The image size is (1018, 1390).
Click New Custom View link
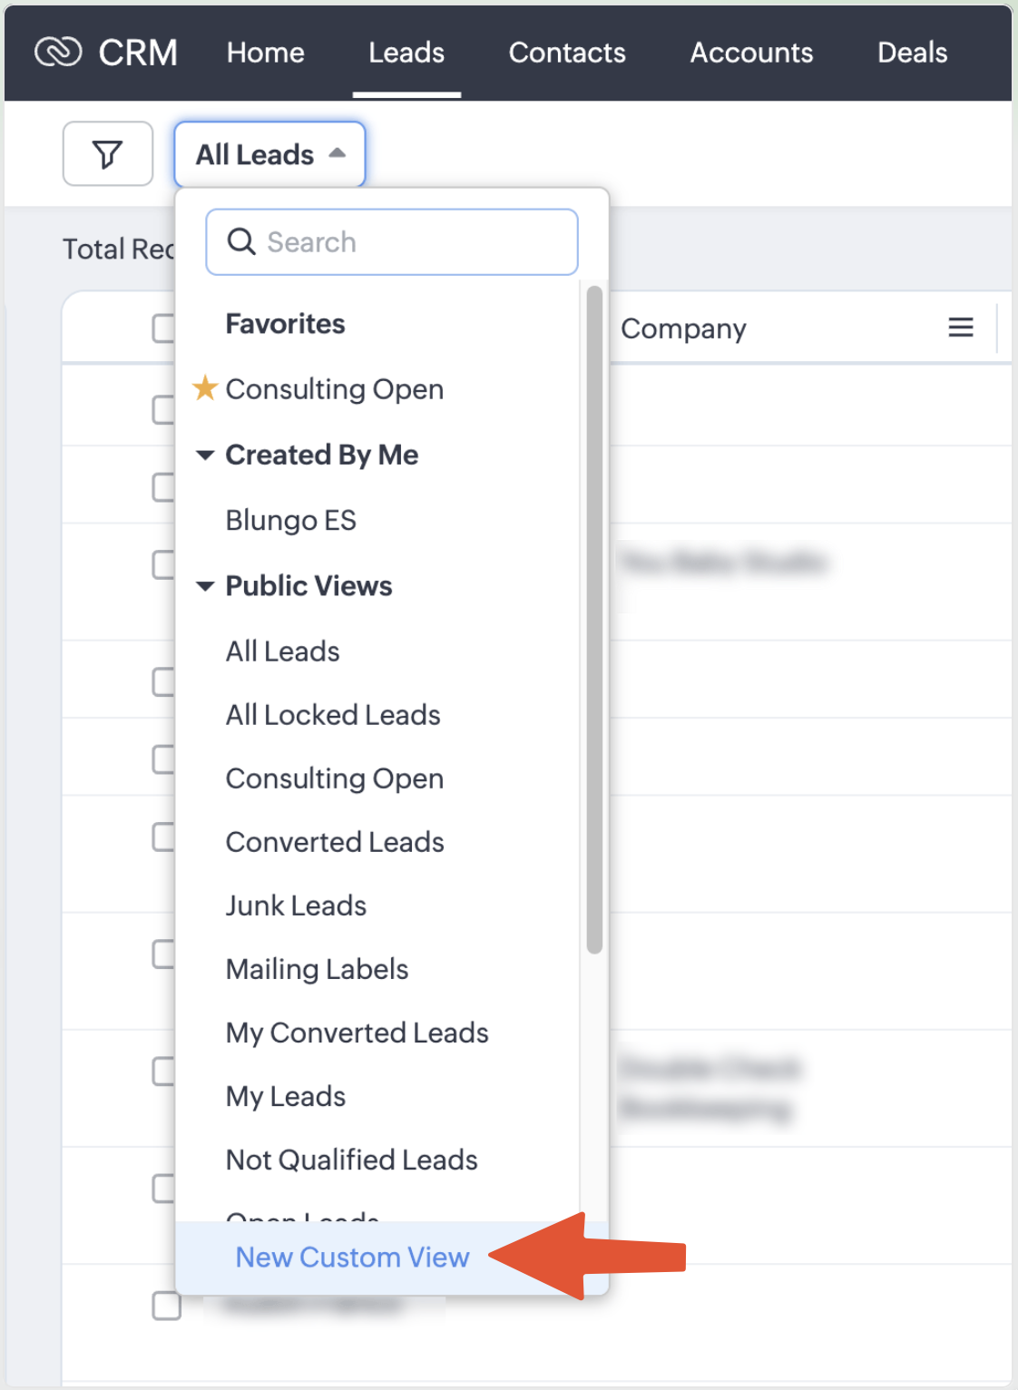(352, 1257)
